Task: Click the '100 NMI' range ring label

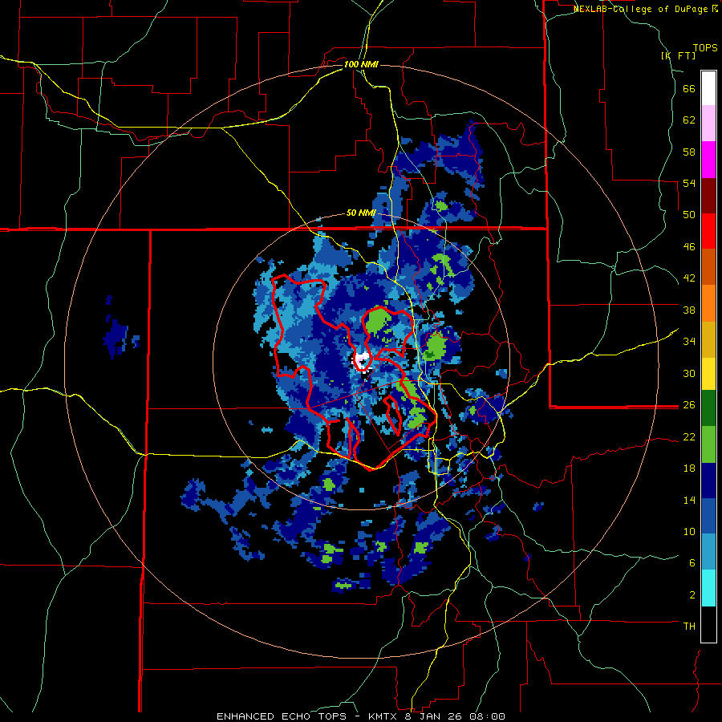Action: pyautogui.click(x=361, y=64)
